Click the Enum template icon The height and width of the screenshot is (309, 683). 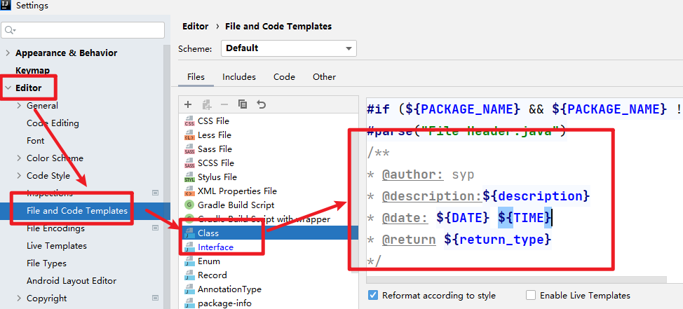click(189, 261)
